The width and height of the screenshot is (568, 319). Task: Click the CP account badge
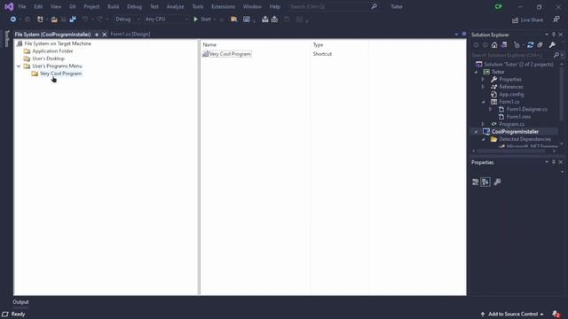pos(499,6)
